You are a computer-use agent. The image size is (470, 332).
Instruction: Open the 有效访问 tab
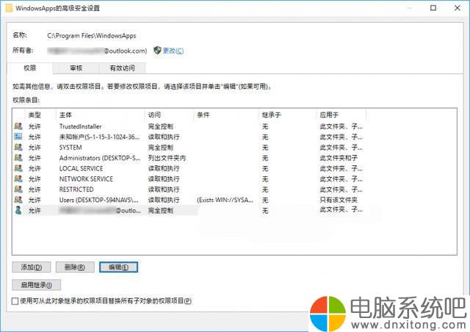pyautogui.click(x=123, y=68)
